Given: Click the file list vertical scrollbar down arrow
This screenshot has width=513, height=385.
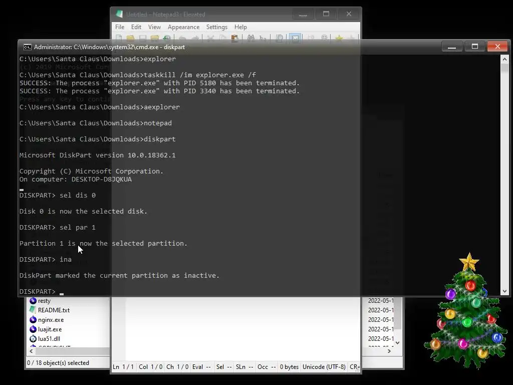Looking at the screenshot, I should 397,343.
